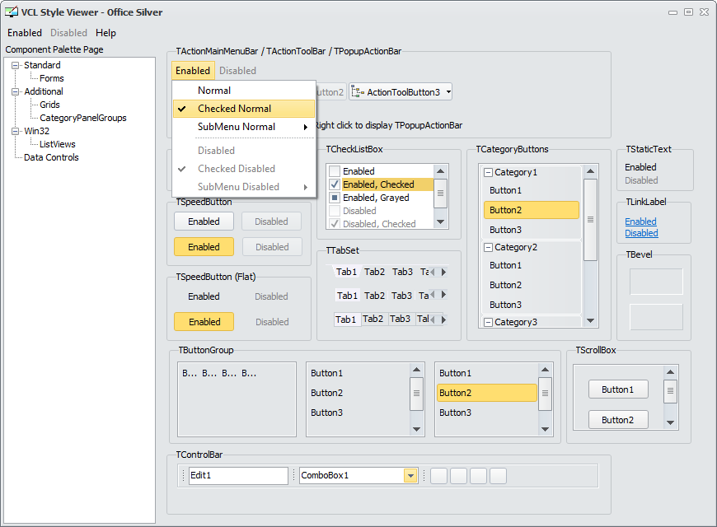Select the Data Controls tree item
Screen dimensions: 717x527
click(51, 158)
